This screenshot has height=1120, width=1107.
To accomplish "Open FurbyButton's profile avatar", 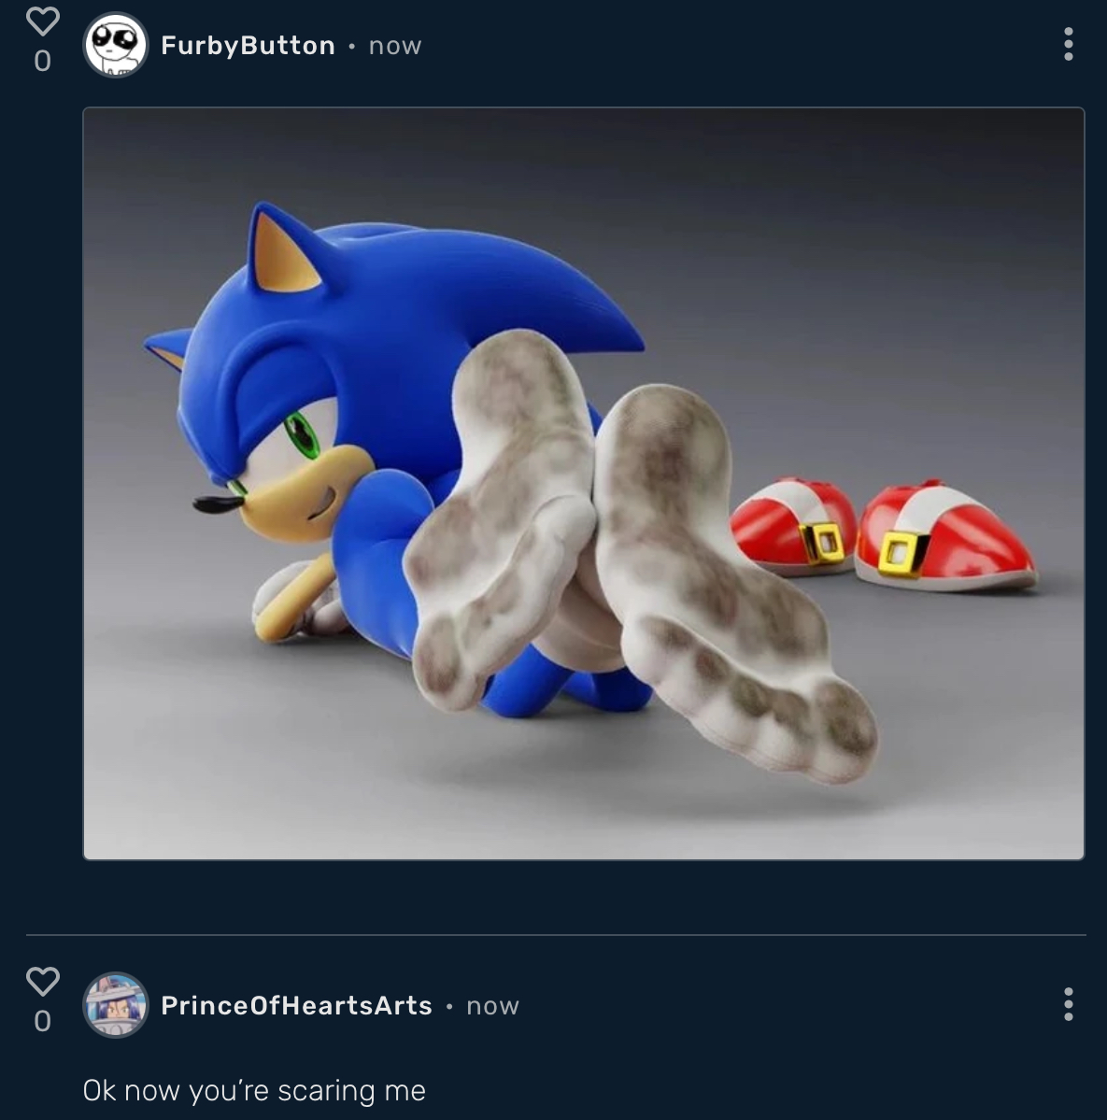I will point(116,45).
